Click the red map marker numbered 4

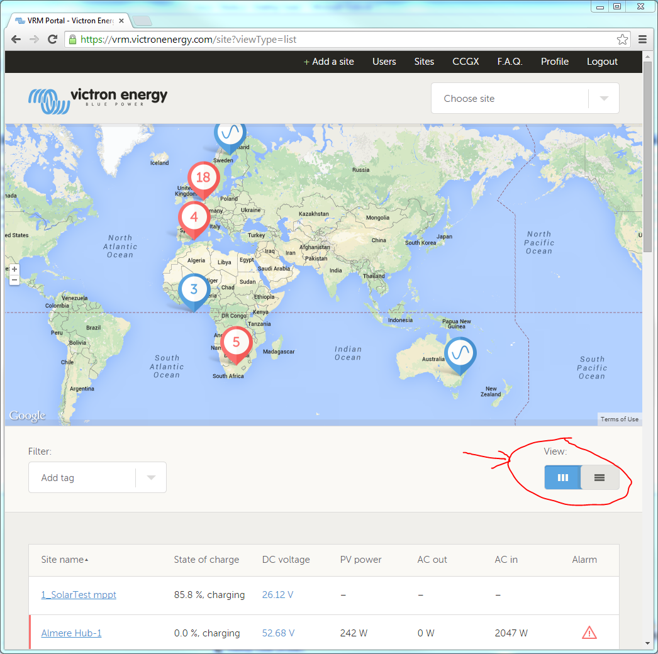coord(194,218)
